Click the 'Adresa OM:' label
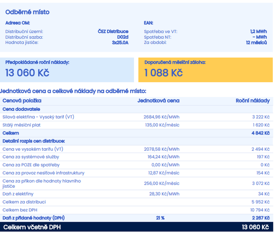 [x=18, y=23]
